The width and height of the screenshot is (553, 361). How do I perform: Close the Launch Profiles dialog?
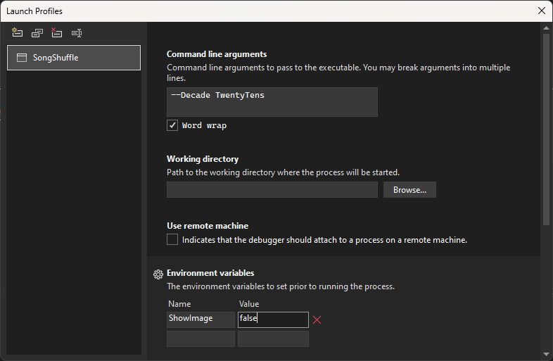click(x=542, y=11)
